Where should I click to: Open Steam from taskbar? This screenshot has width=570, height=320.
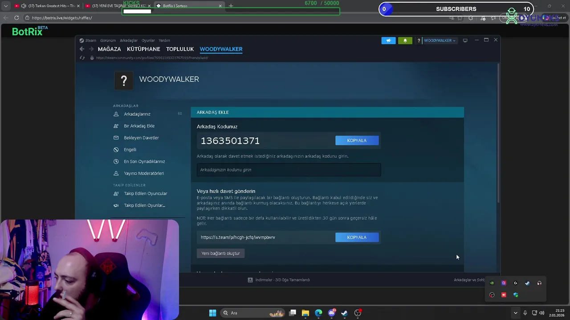(x=344, y=313)
